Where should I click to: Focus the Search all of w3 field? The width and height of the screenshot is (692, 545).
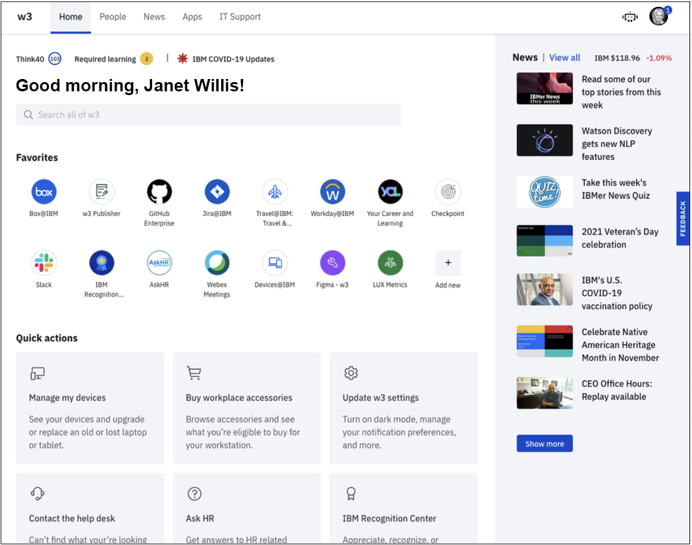tap(208, 115)
